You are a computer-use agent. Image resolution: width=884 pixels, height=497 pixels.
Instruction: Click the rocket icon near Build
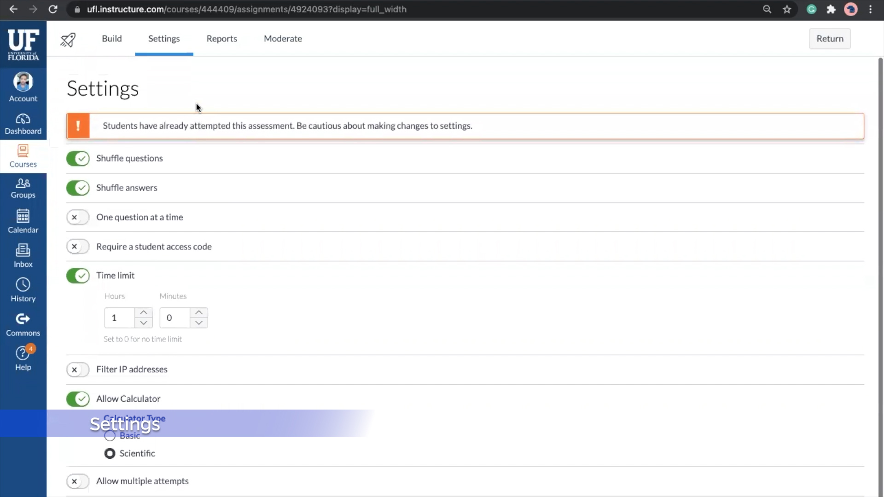68,40
